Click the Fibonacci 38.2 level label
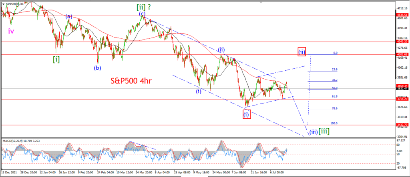Viewport: 410px width, 177px height. click(x=335, y=80)
